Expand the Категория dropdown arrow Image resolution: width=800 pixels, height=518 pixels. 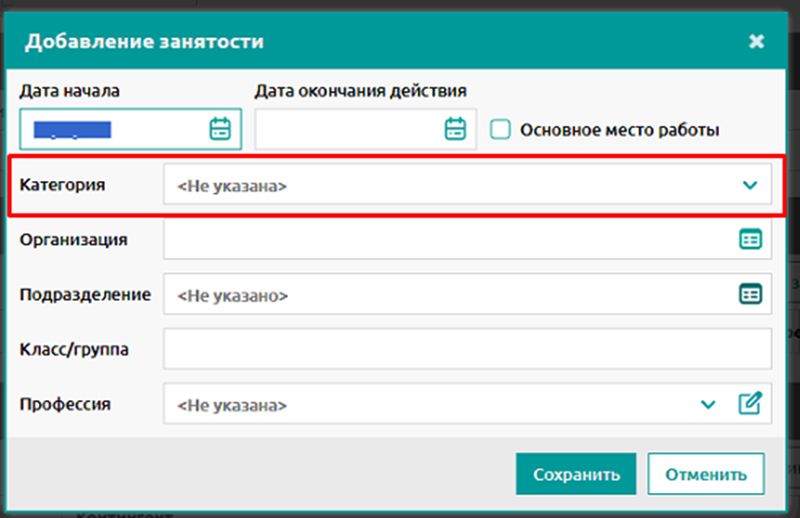tap(750, 185)
